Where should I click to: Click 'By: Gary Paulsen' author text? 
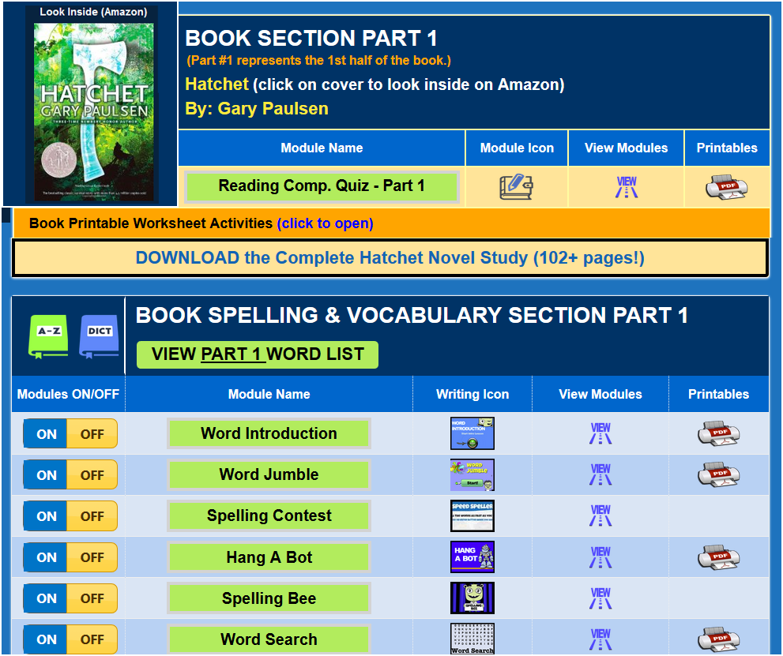click(257, 108)
